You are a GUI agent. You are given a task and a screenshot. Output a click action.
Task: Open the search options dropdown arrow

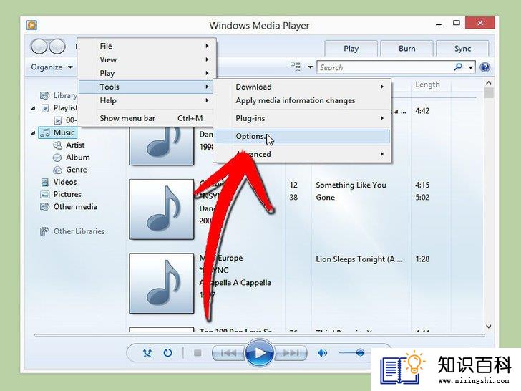tap(470, 67)
